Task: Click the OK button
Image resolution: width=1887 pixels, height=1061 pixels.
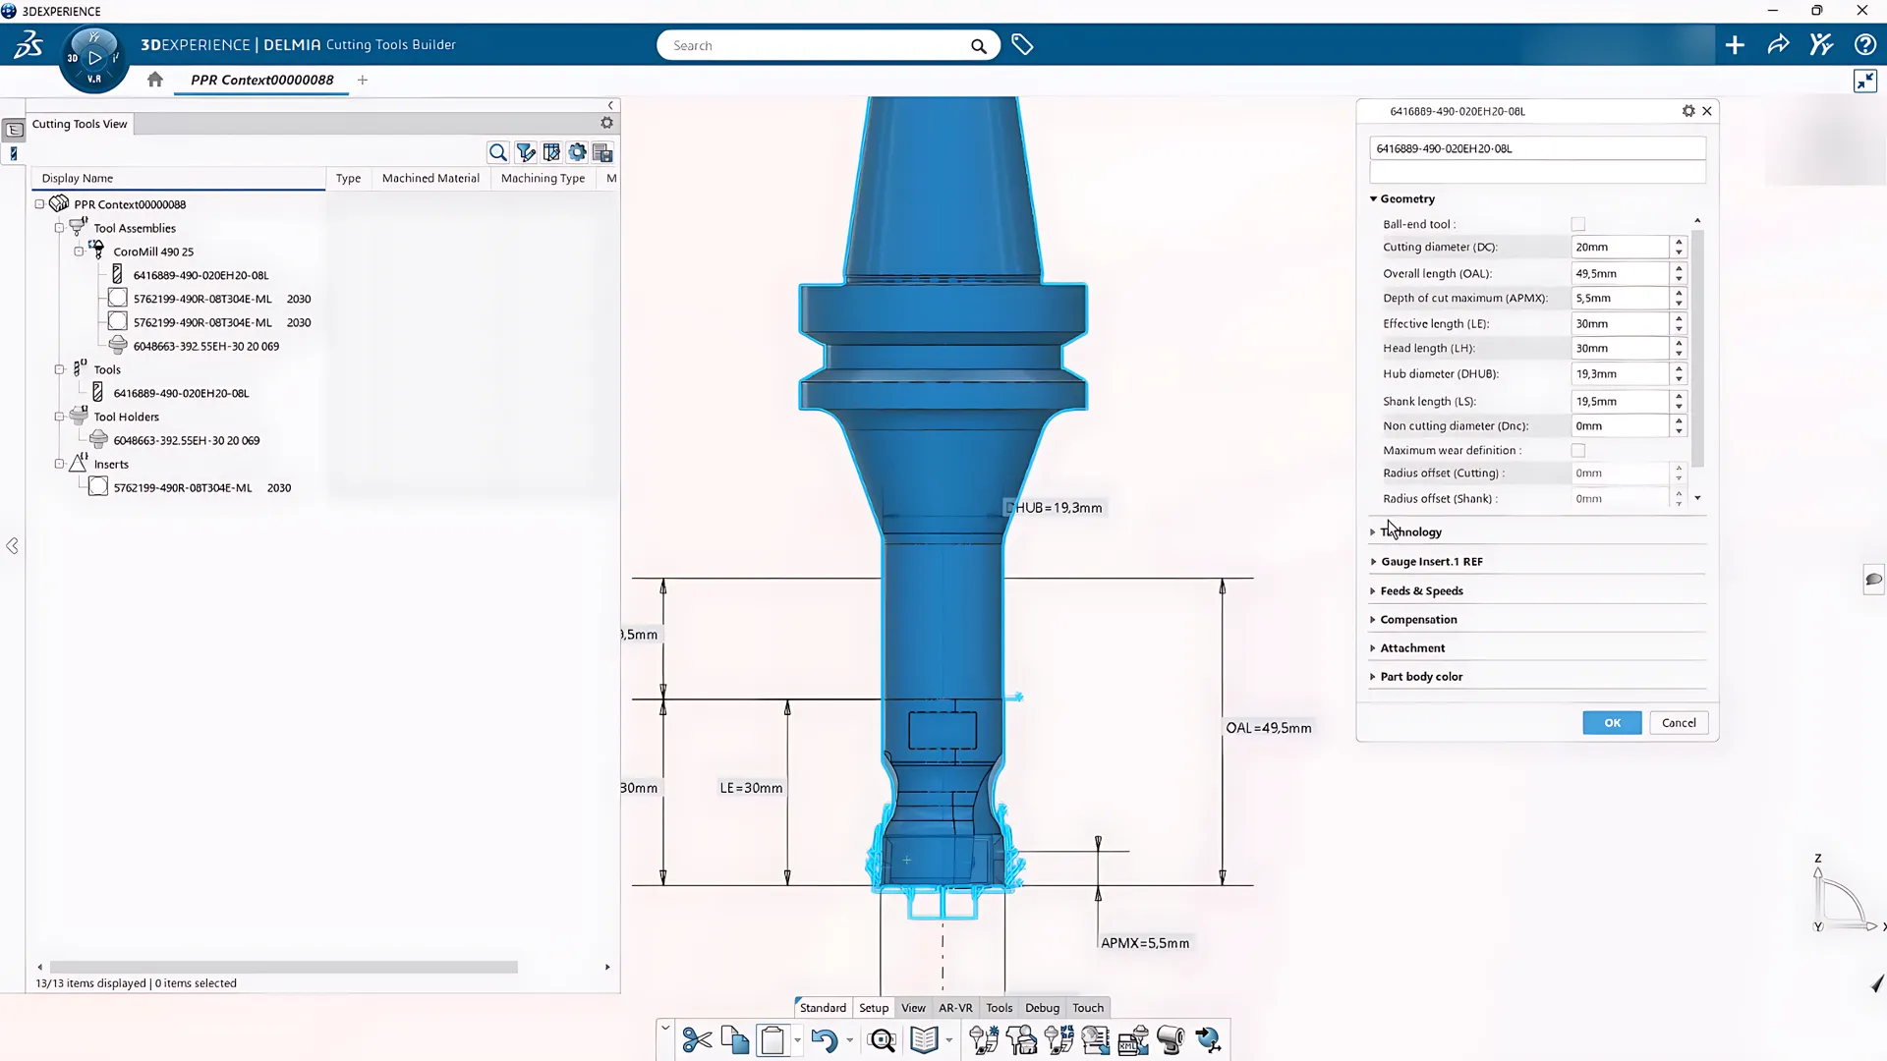Action: pos(1612,723)
